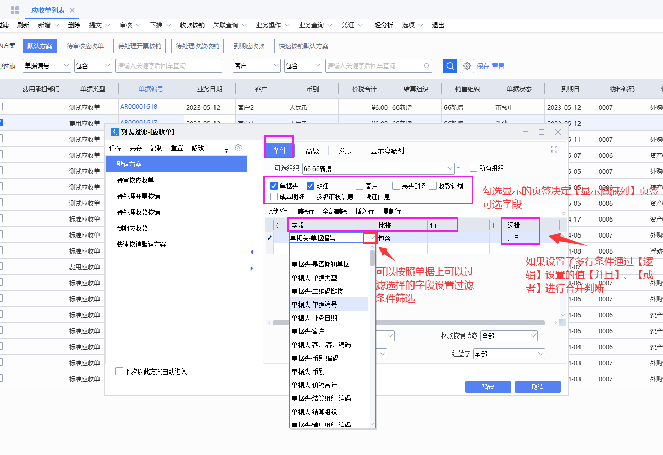The width and height of the screenshot is (663, 455).
Task: Click the 收款核销 toolbar button
Action: 192,25
